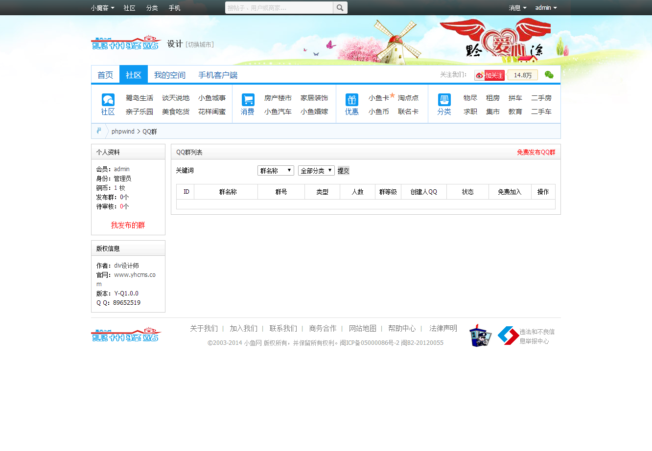Screen dimensions: 652x451
Task: Open the 小鱼婚嫁 link
Action: pyautogui.click(x=314, y=112)
